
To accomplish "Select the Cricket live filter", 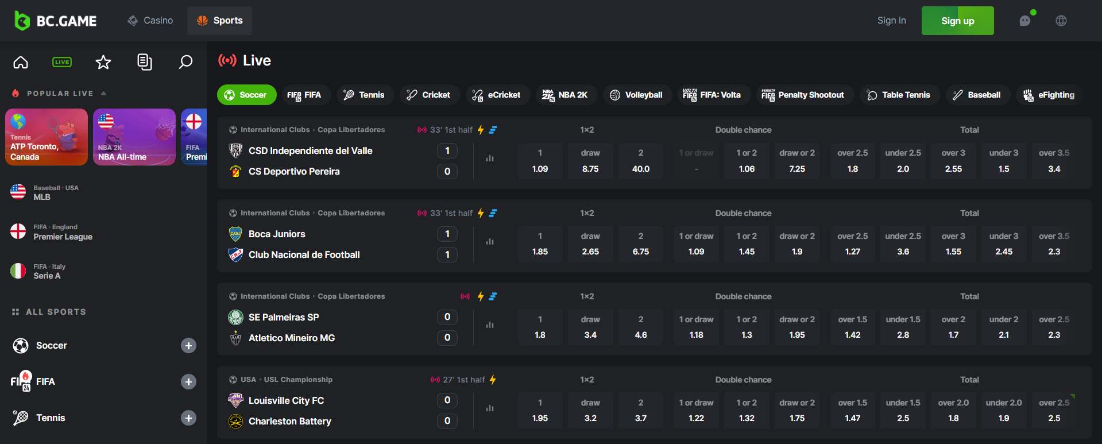I will click(x=428, y=95).
